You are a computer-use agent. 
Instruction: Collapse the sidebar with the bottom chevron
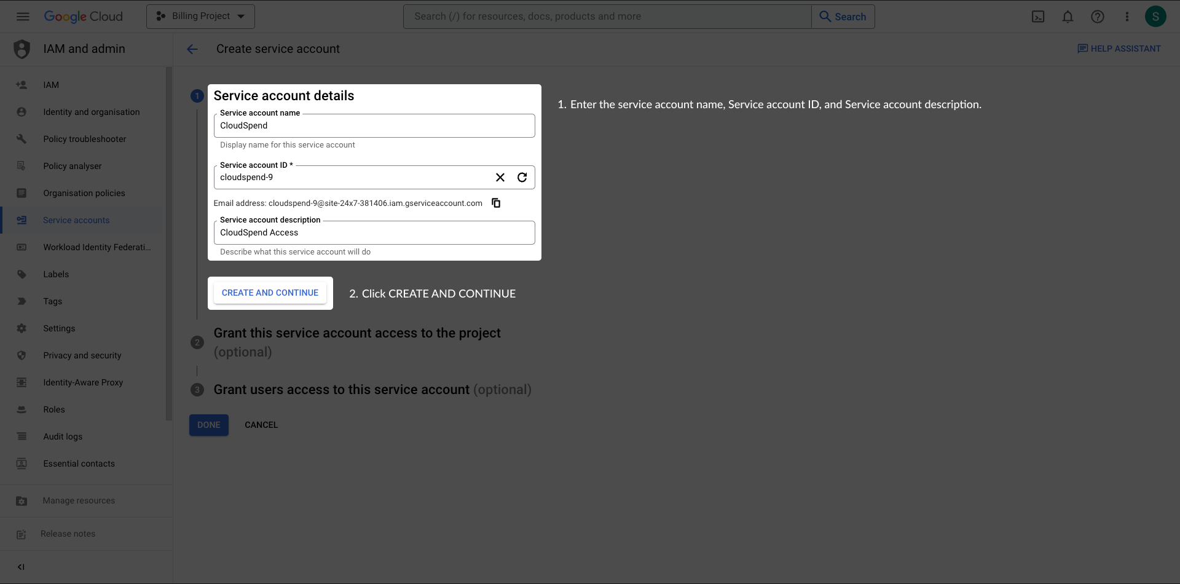(21, 567)
